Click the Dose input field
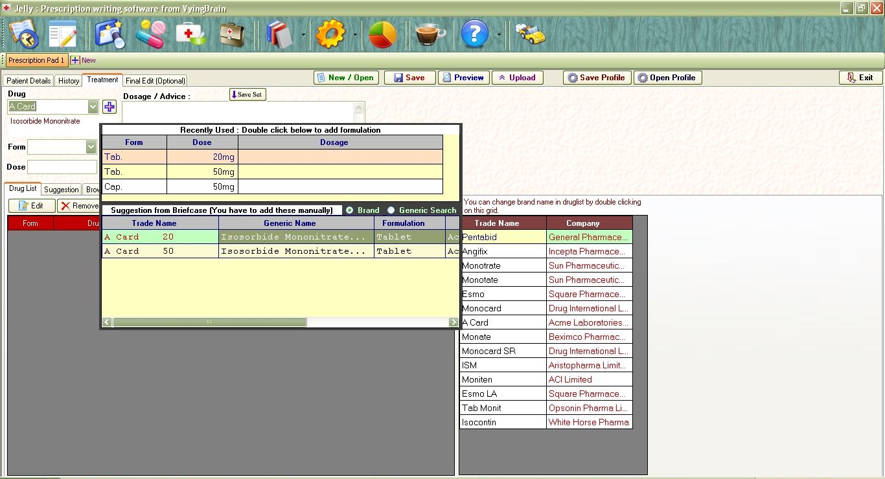 (62, 167)
